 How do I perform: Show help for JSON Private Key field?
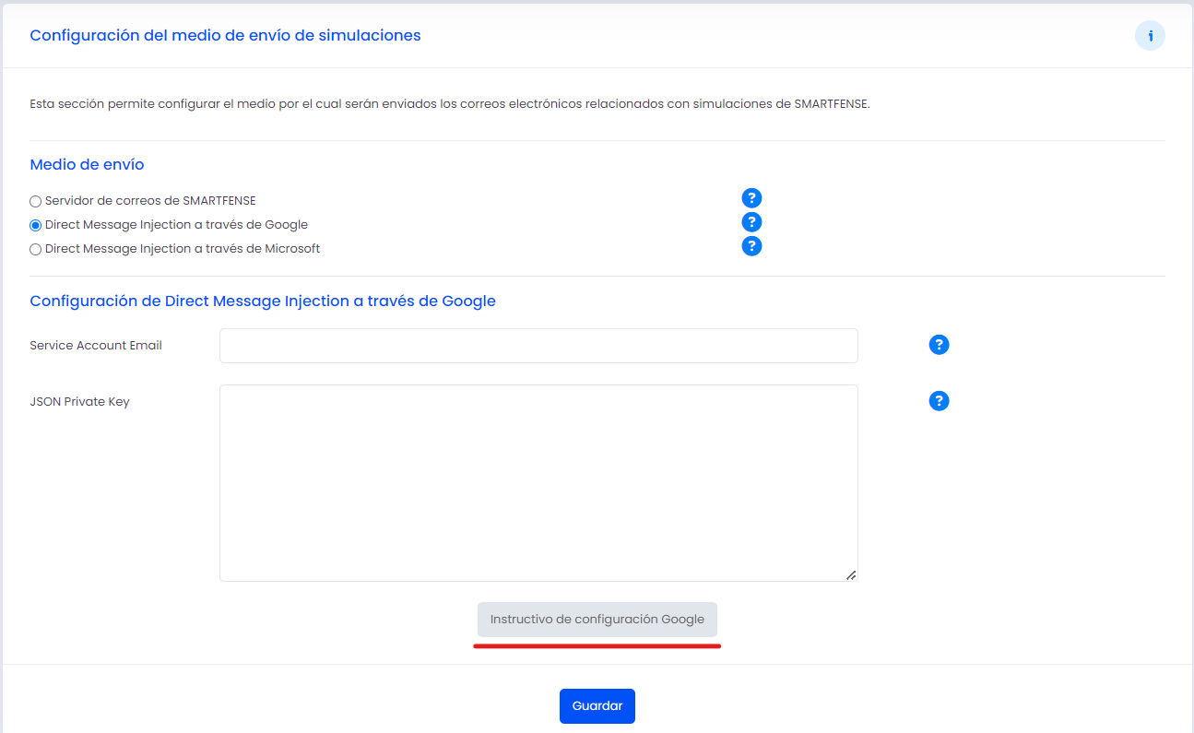(939, 401)
